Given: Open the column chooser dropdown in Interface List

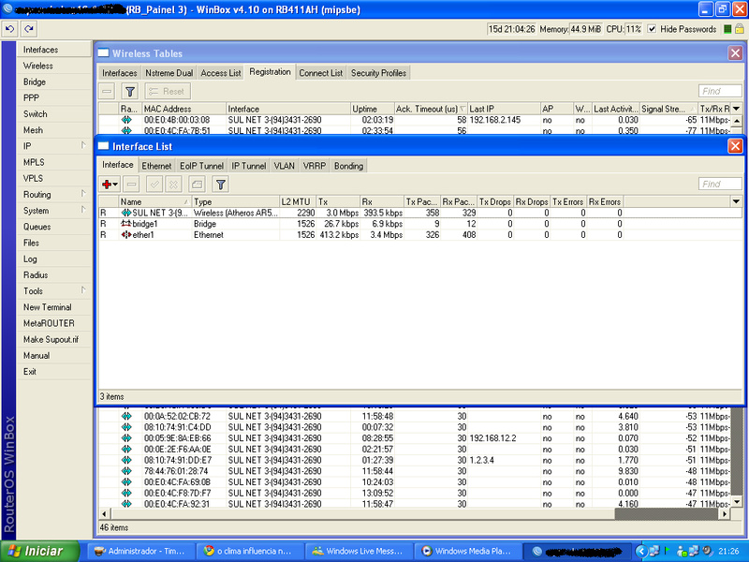Looking at the screenshot, I should pos(736,201).
